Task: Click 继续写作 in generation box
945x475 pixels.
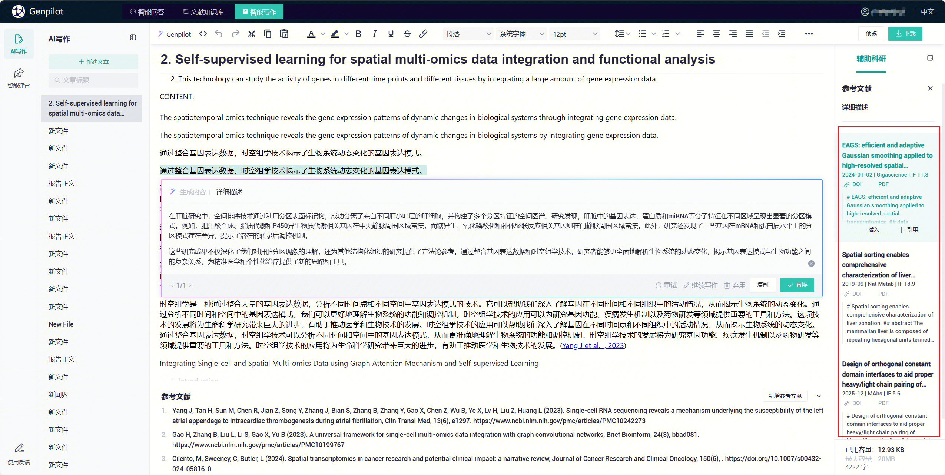Action: [700, 285]
